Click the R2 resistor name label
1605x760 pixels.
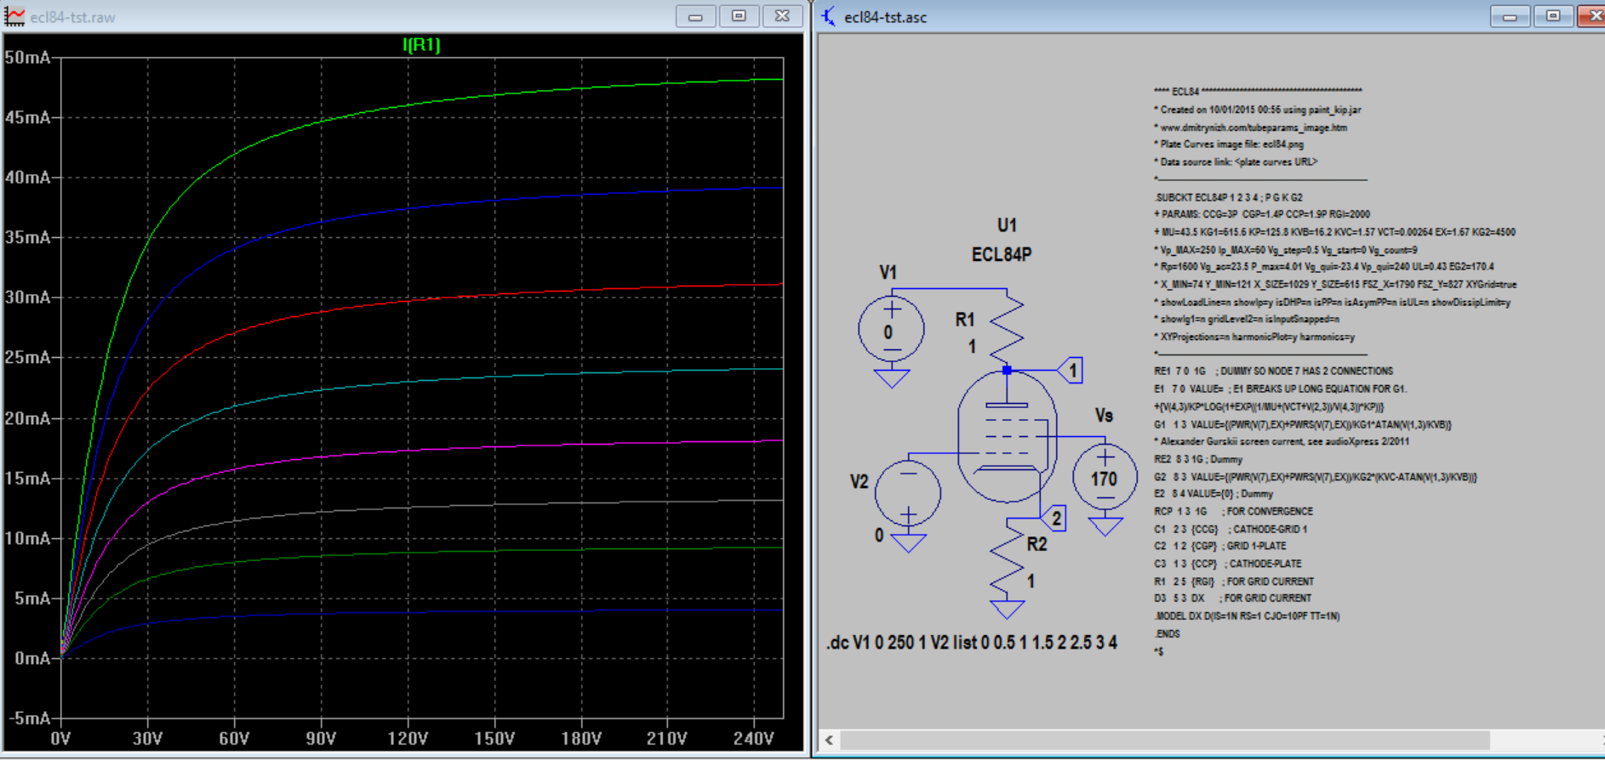[1037, 544]
